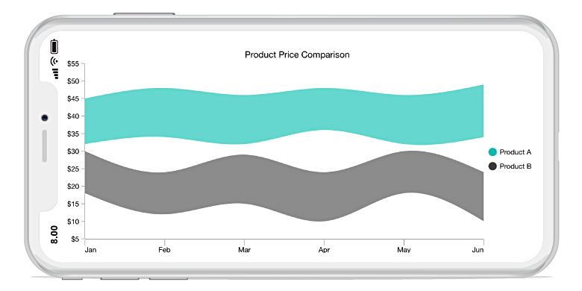582x291 pixels.
Task: Click the Product B legend label
Action: tap(516, 166)
